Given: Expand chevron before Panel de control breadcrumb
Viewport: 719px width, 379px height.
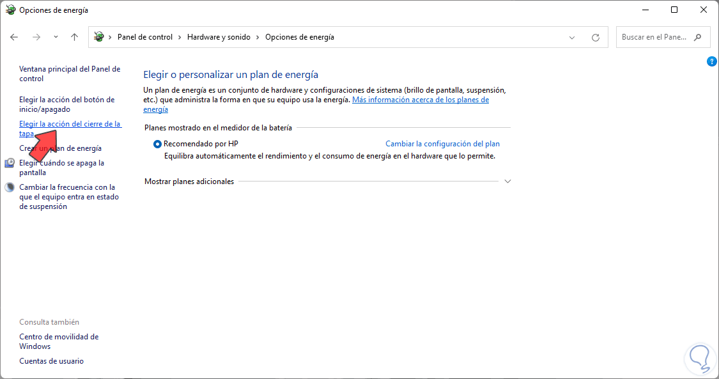Looking at the screenshot, I should click(x=110, y=37).
